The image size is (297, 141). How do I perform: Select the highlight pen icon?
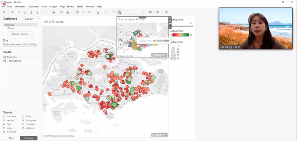[x=98, y=12]
